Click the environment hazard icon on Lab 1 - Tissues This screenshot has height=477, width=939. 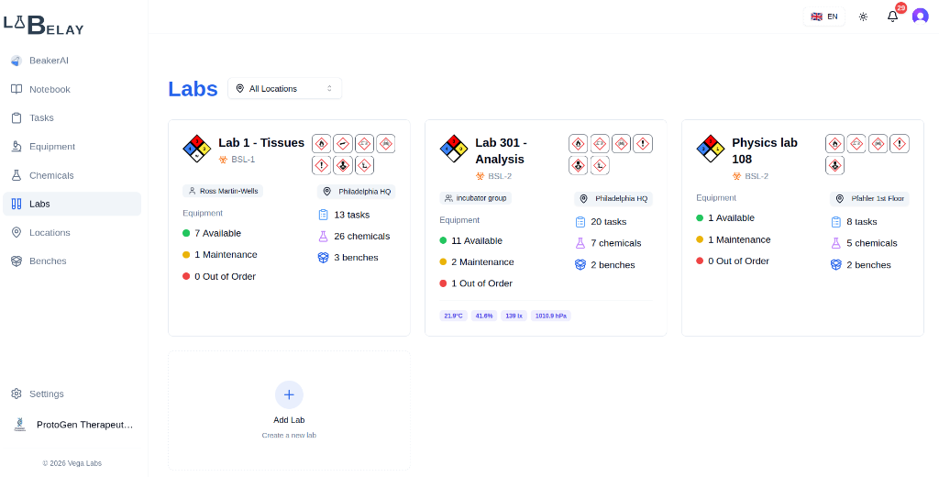[x=364, y=165]
